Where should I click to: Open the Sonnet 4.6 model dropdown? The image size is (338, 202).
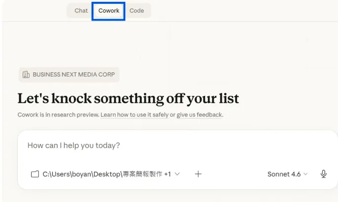pos(284,174)
